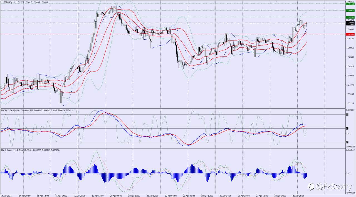356x197 pixels.
Task: Select the green 1.39960 price level tag
Action: (350, 11)
